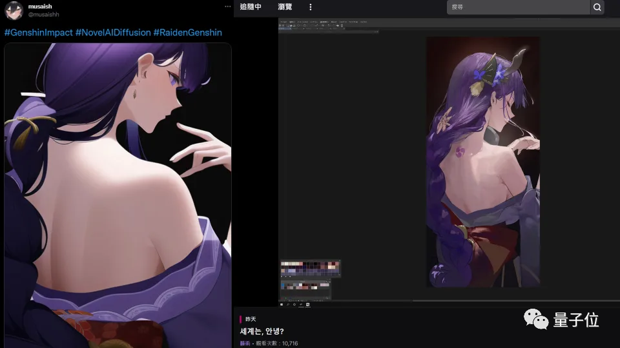Focus the 搜尋 search field
The image size is (620, 348).
tap(519, 7)
